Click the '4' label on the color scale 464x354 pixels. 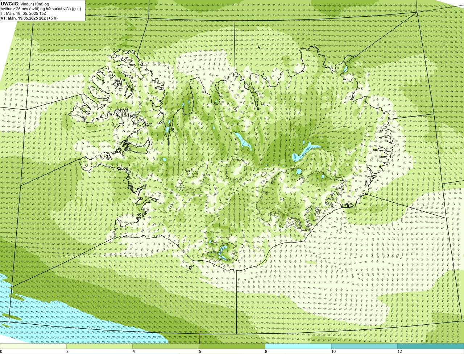tap(133, 351)
